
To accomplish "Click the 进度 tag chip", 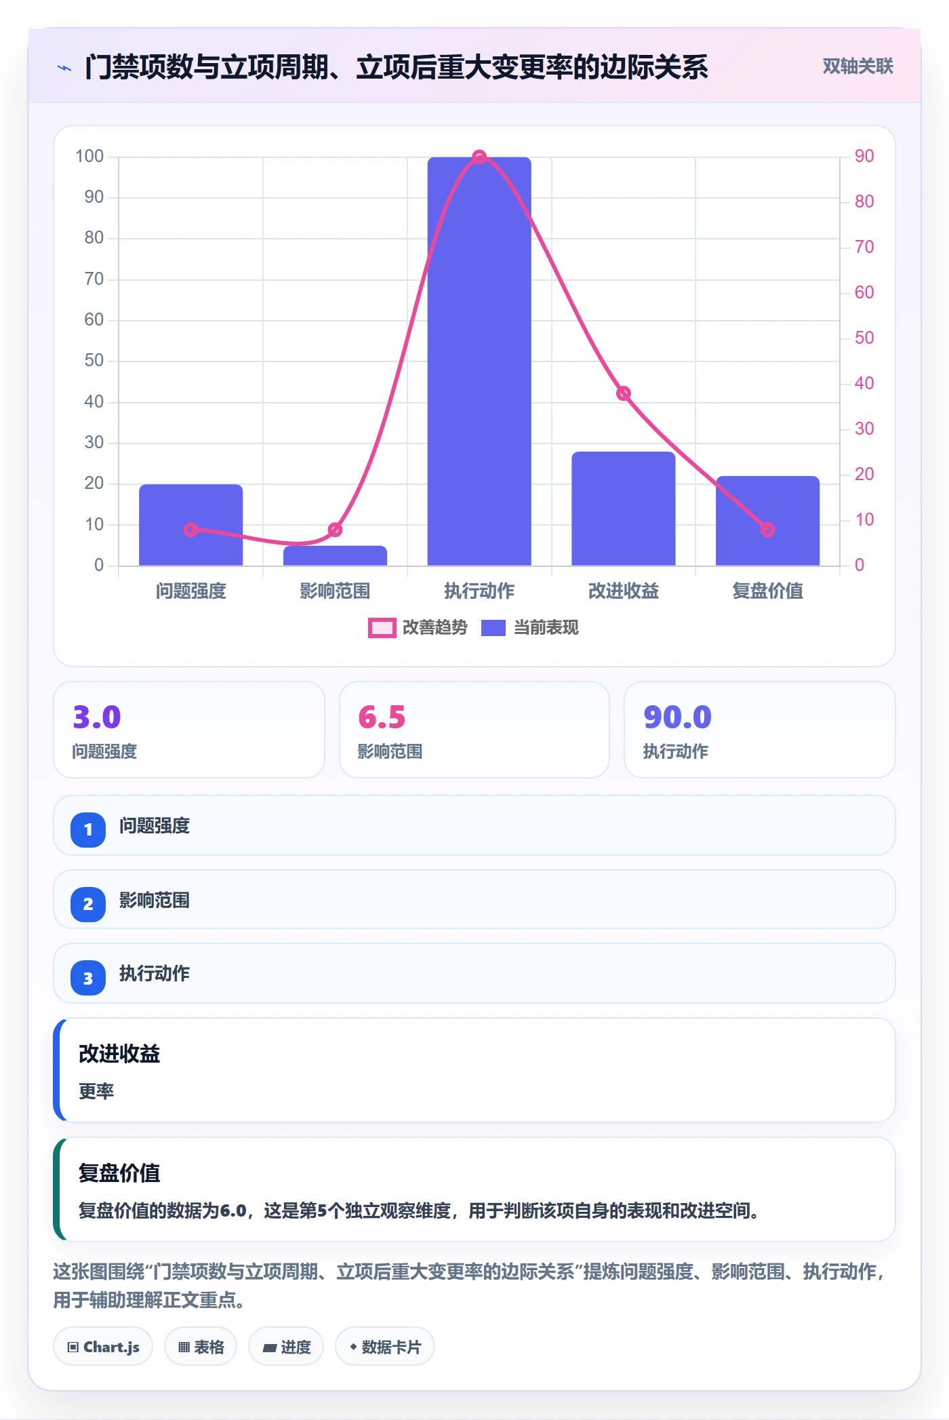I will tap(286, 1347).
